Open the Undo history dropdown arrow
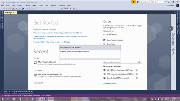The width and height of the screenshot is (180, 101). (x=29, y=9)
